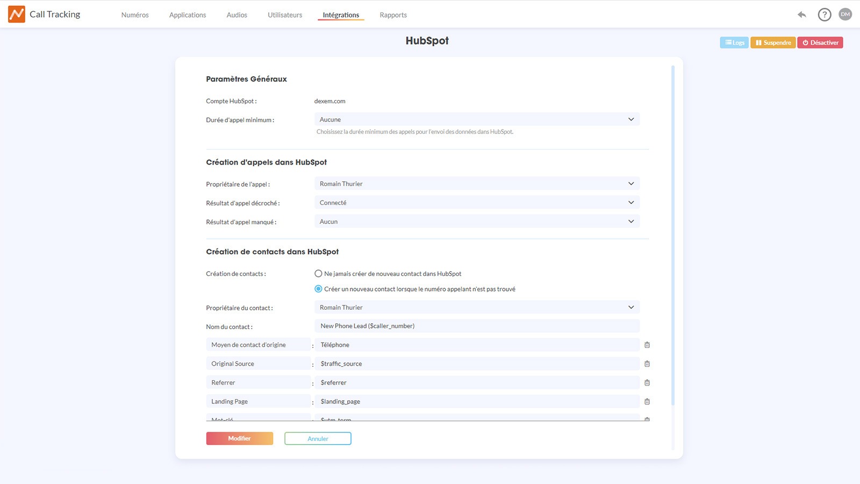Enable the Suspendre option for HubSpot
This screenshot has width=860, height=484.
pos(773,42)
